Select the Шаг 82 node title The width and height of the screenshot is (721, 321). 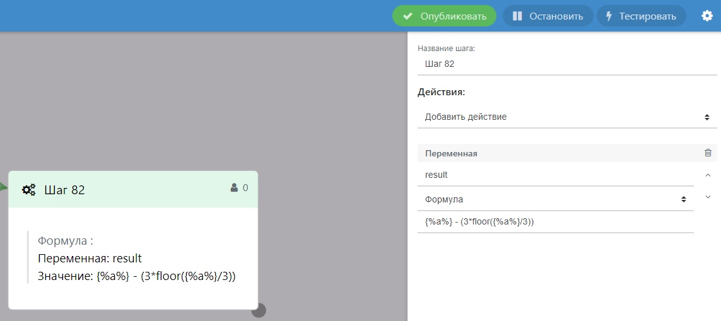coord(64,190)
